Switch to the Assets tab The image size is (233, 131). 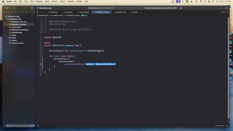pos(135,12)
